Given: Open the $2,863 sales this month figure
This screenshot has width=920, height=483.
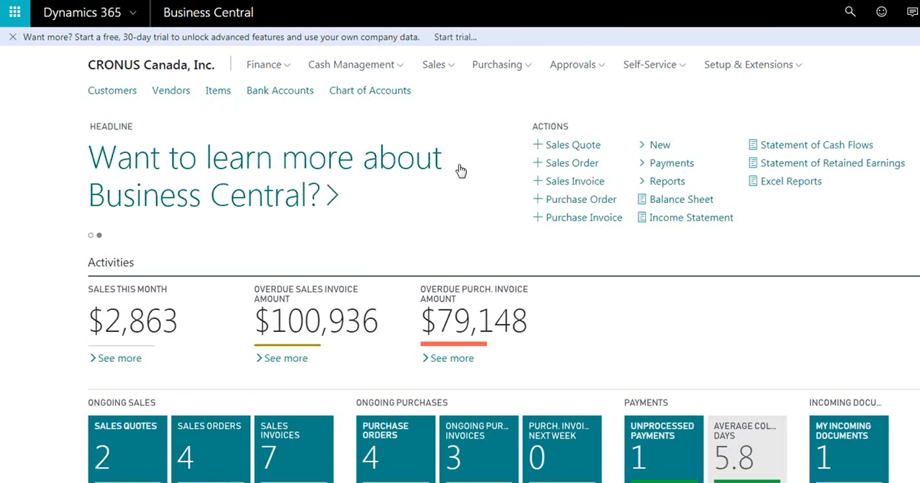Looking at the screenshot, I should [133, 321].
